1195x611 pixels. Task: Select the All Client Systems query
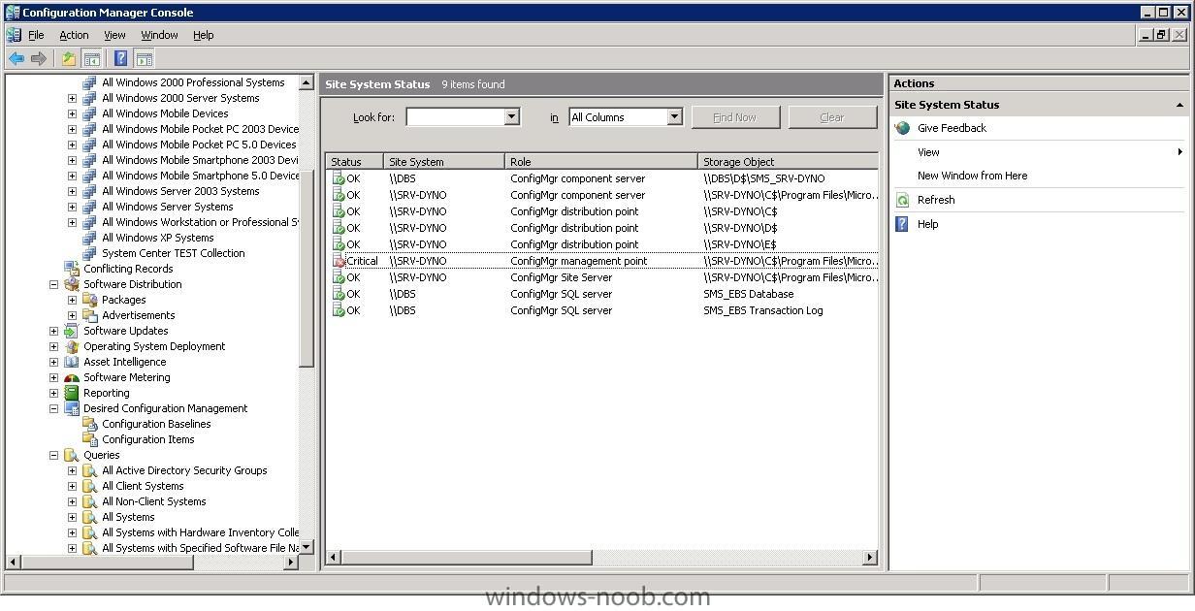(x=143, y=486)
